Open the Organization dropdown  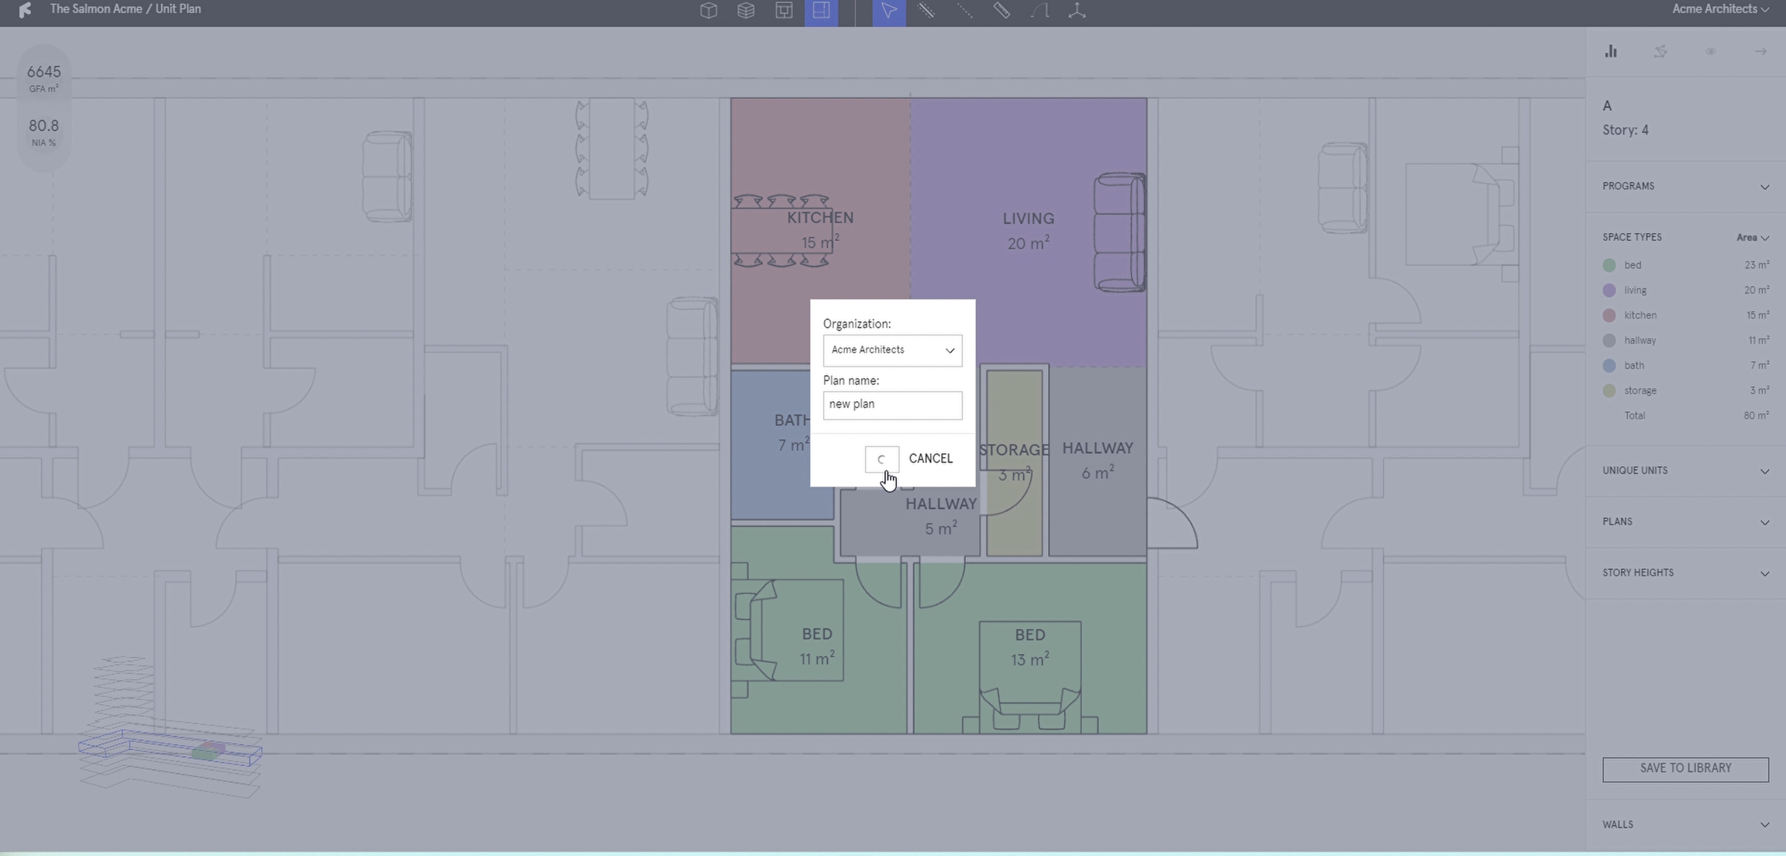tap(892, 350)
